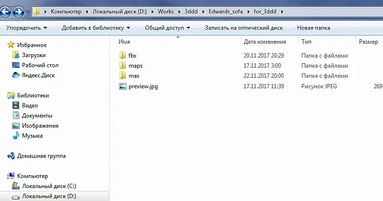Click the Домашняя группа homegroup icon
383x201 pixels.
tap(11, 155)
